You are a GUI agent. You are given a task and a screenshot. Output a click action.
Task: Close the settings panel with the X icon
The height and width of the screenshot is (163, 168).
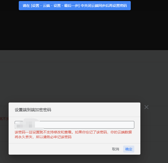pos(146,107)
